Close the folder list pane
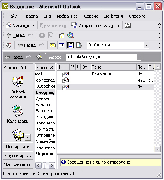 [52, 67]
